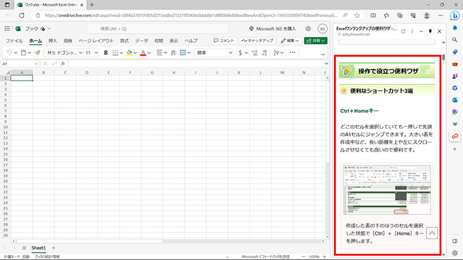Open the number format 標準 dropdown
This screenshot has height=260, width=463.
click(x=213, y=53)
